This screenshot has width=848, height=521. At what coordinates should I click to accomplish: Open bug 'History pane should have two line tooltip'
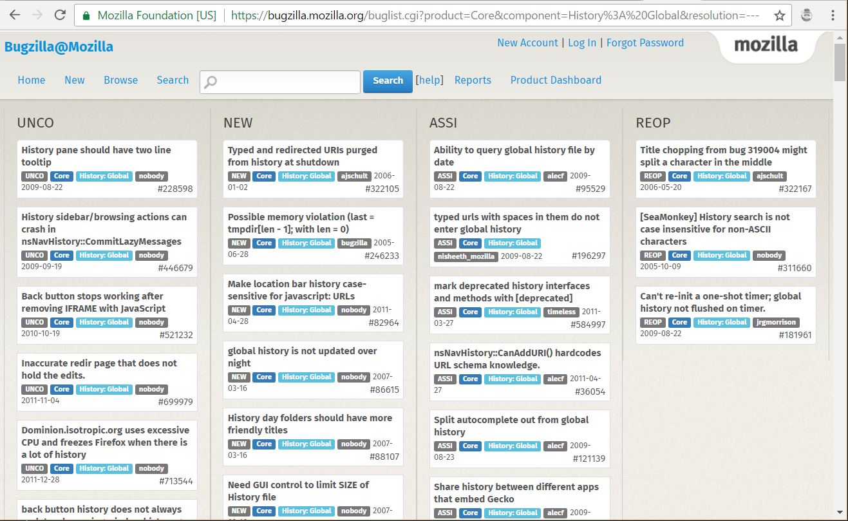pos(96,156)
